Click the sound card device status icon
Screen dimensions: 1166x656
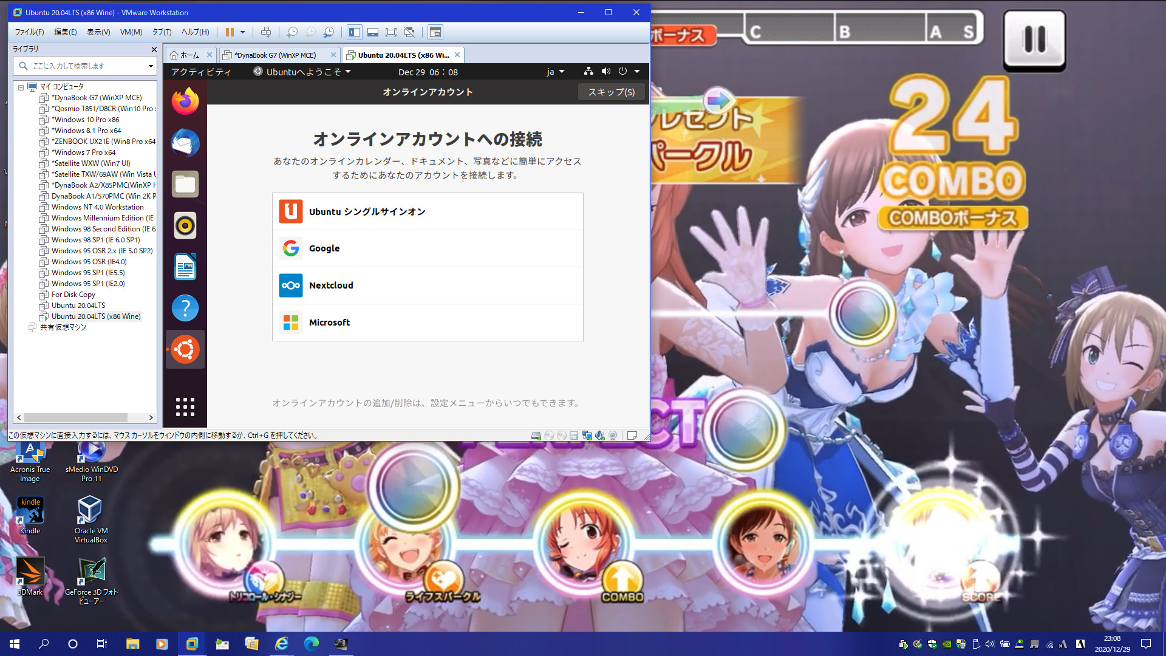[x=600, y=436]
